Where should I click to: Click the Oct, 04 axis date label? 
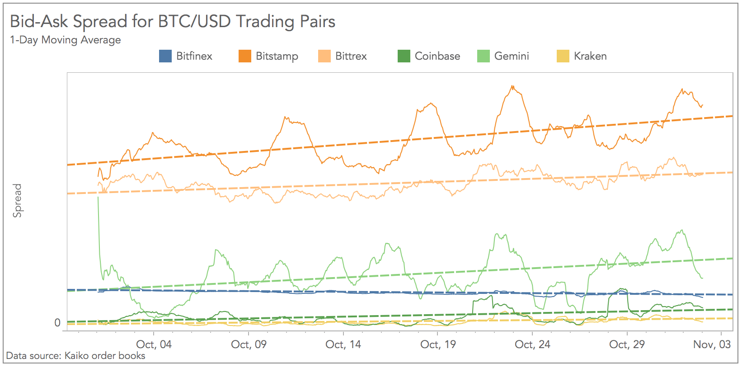(x=154, y=344)
